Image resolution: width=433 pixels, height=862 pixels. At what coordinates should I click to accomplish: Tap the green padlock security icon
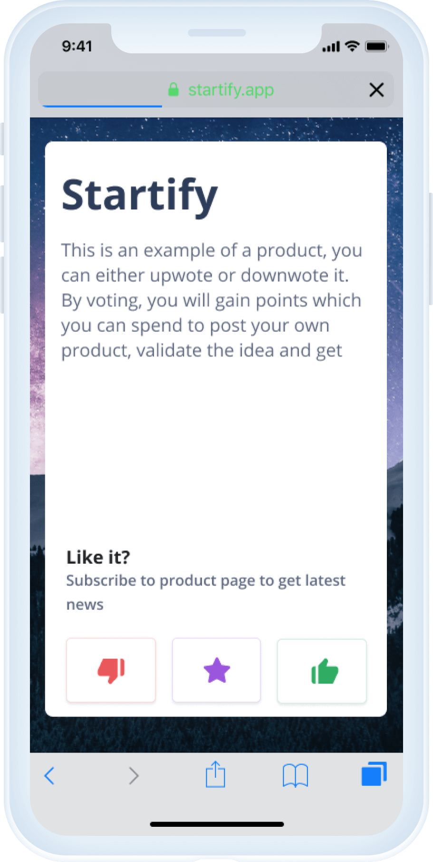coord(173,89)
